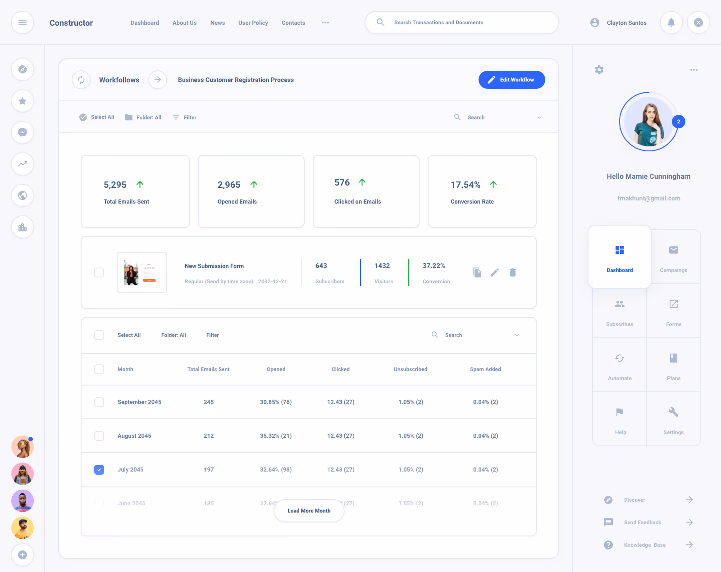The width and height of the screenshot is (721, 572).
Task: Open the notifications bell
Action: tap(671, 23)
